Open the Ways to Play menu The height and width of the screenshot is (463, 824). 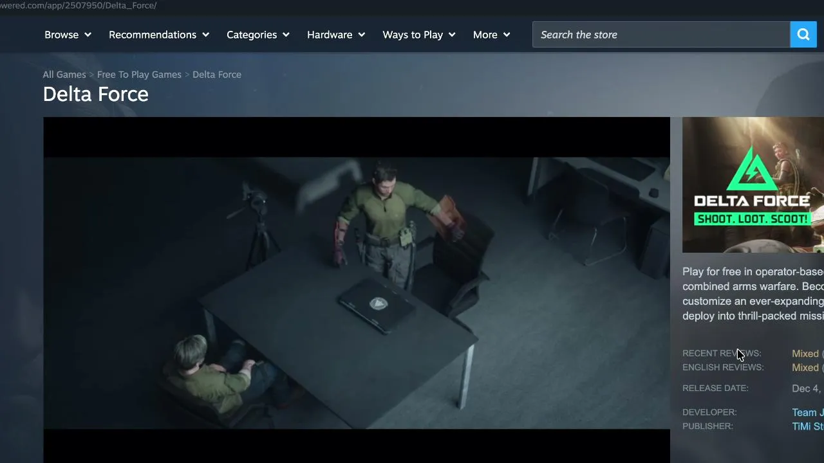click(x=419, y=35)
